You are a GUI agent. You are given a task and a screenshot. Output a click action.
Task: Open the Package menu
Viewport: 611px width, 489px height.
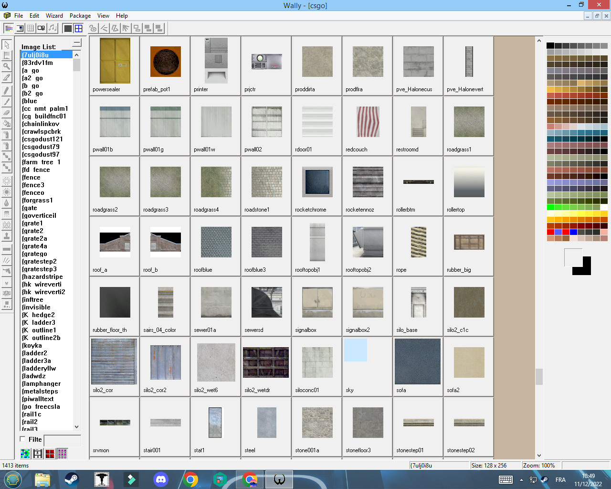click(80, 16)
